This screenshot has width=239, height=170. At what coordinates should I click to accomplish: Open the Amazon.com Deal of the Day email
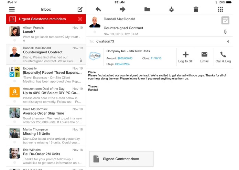(x=46, y=95)
